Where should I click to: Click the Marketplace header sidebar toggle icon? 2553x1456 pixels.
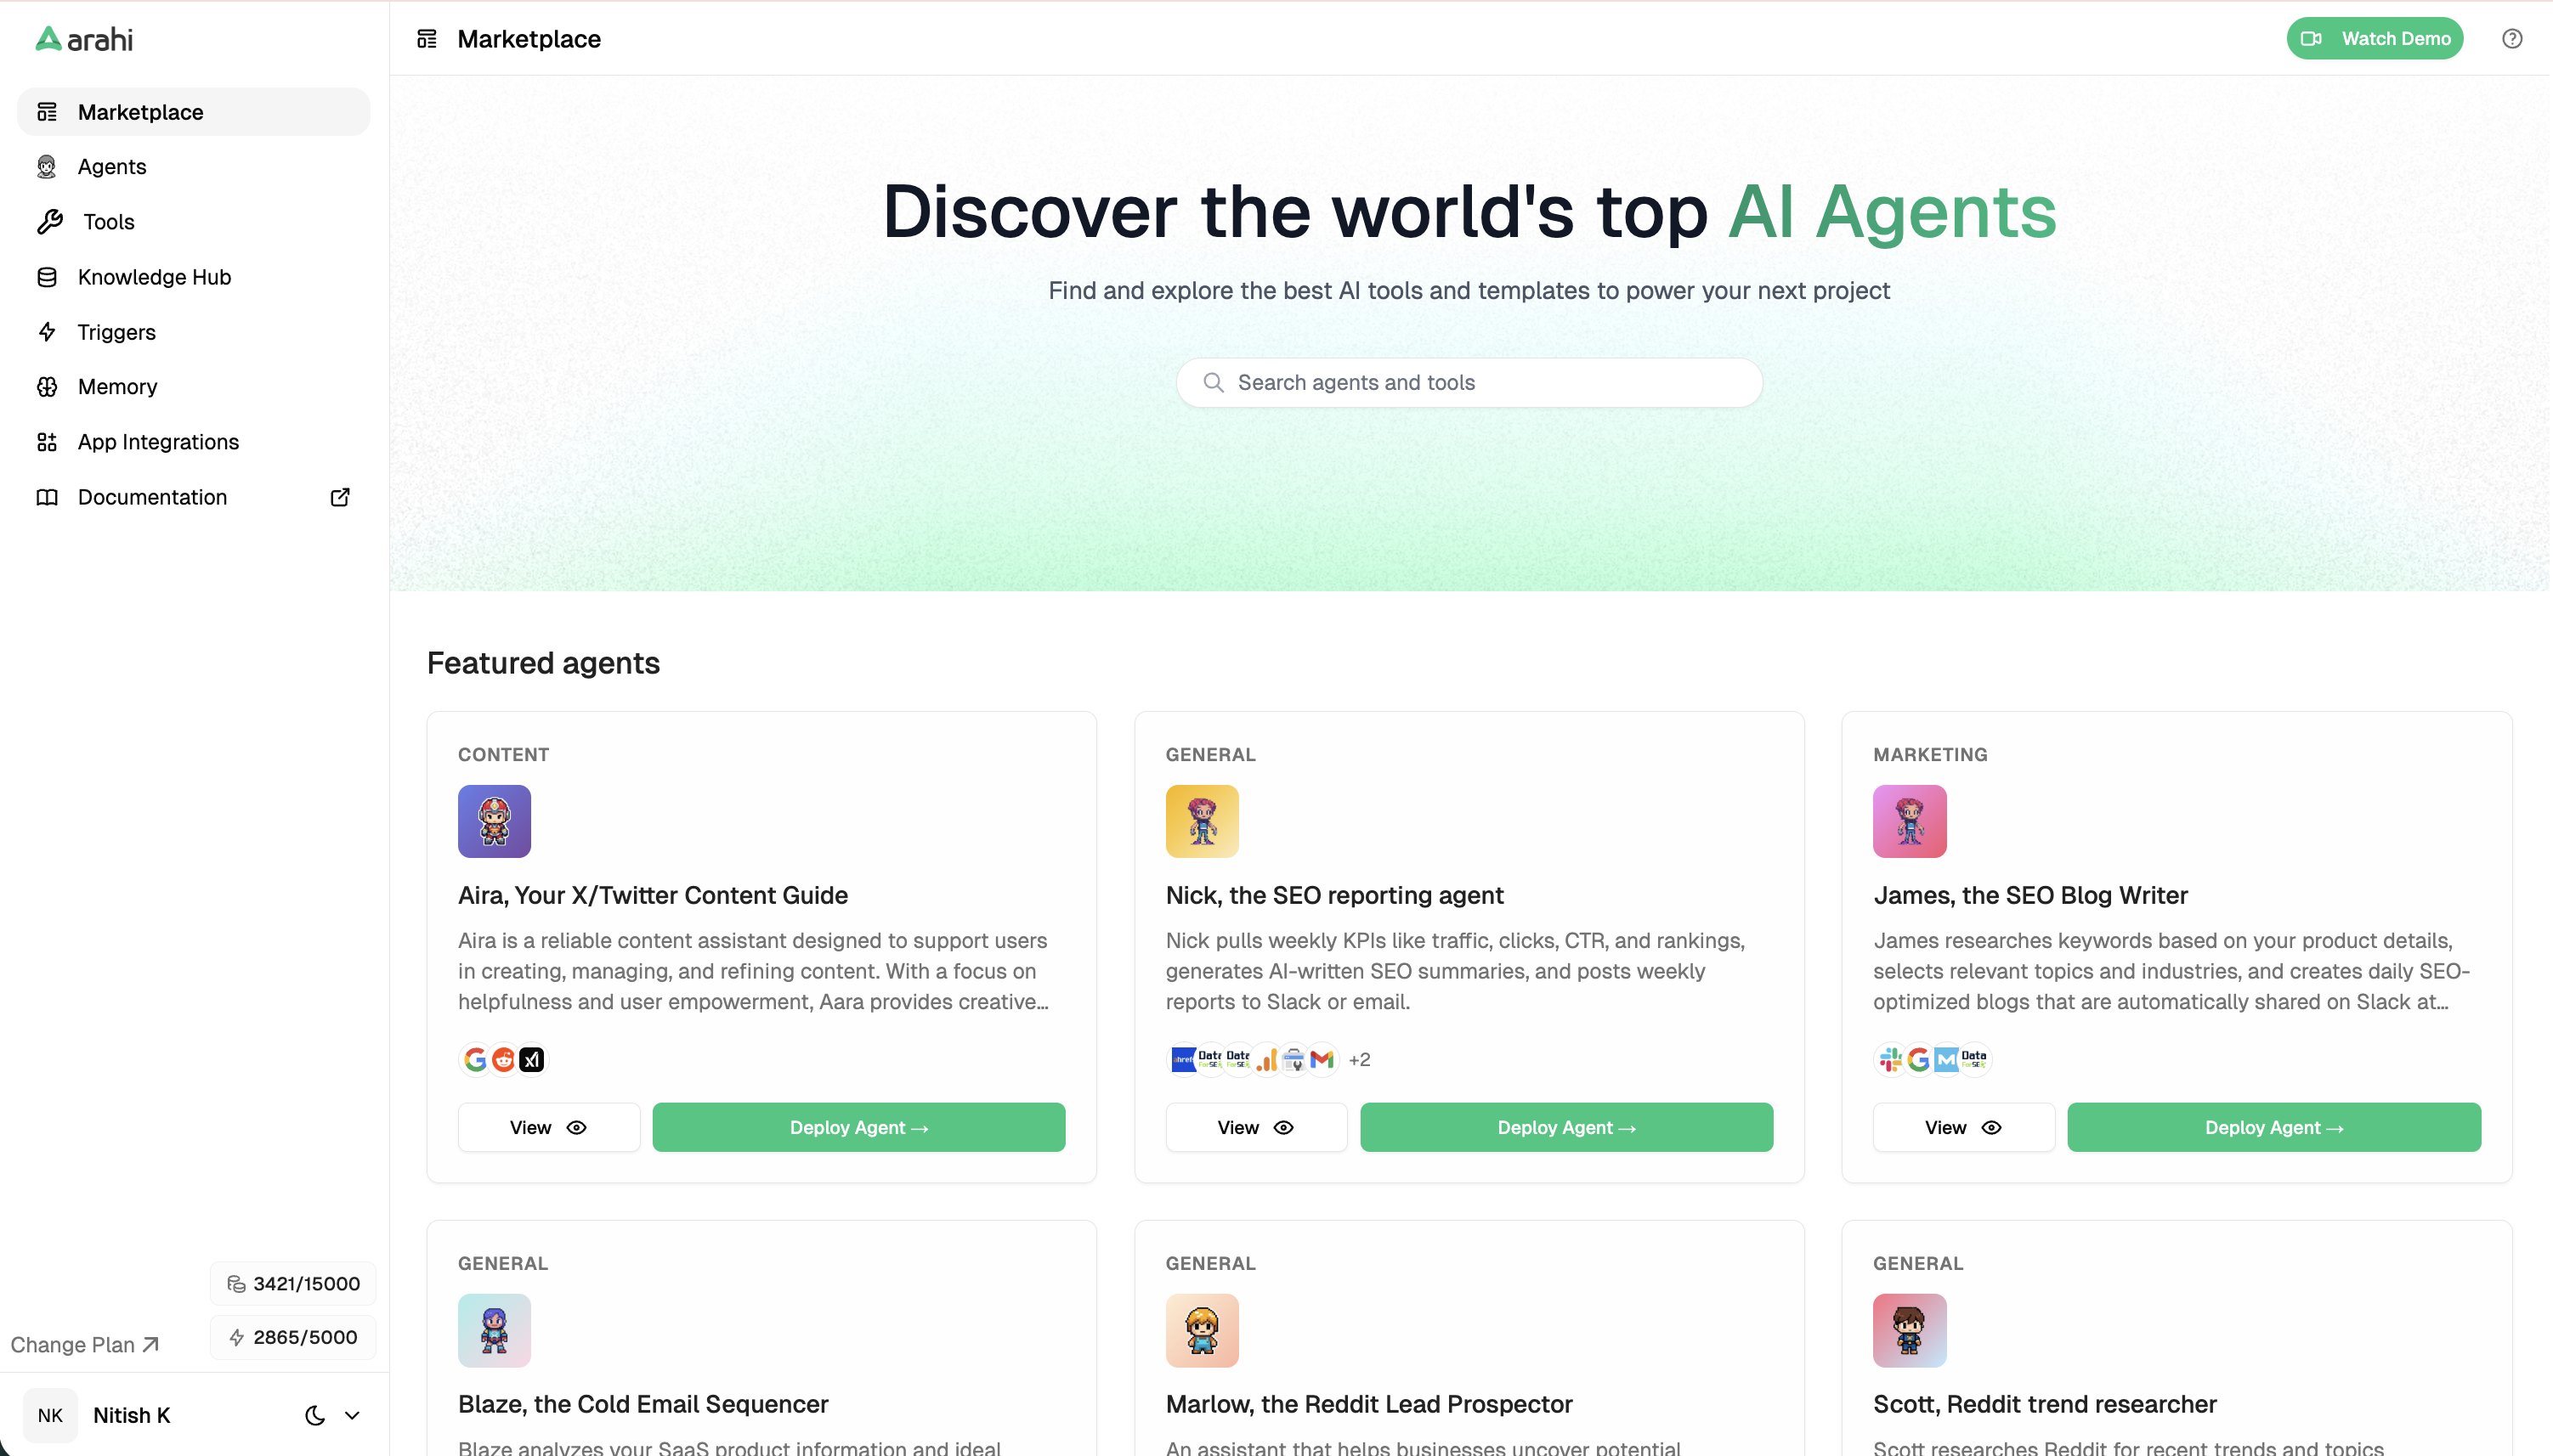click(427, 39)
